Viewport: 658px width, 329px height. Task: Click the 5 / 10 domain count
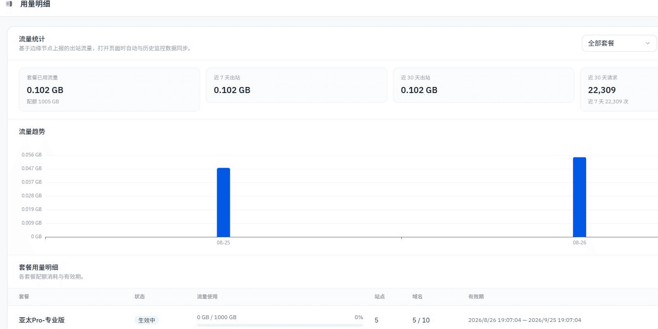click(421, 320)
